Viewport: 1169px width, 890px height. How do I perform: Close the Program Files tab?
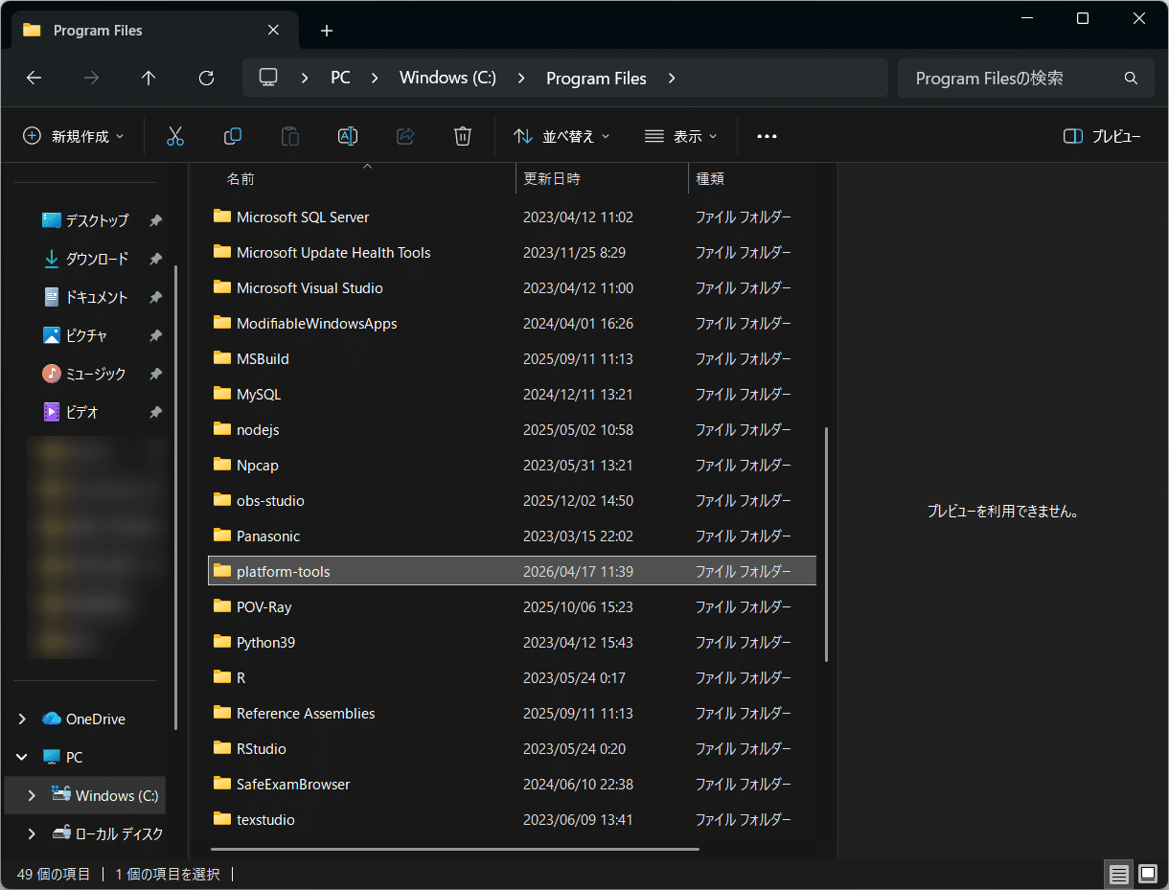click(273, 30)
